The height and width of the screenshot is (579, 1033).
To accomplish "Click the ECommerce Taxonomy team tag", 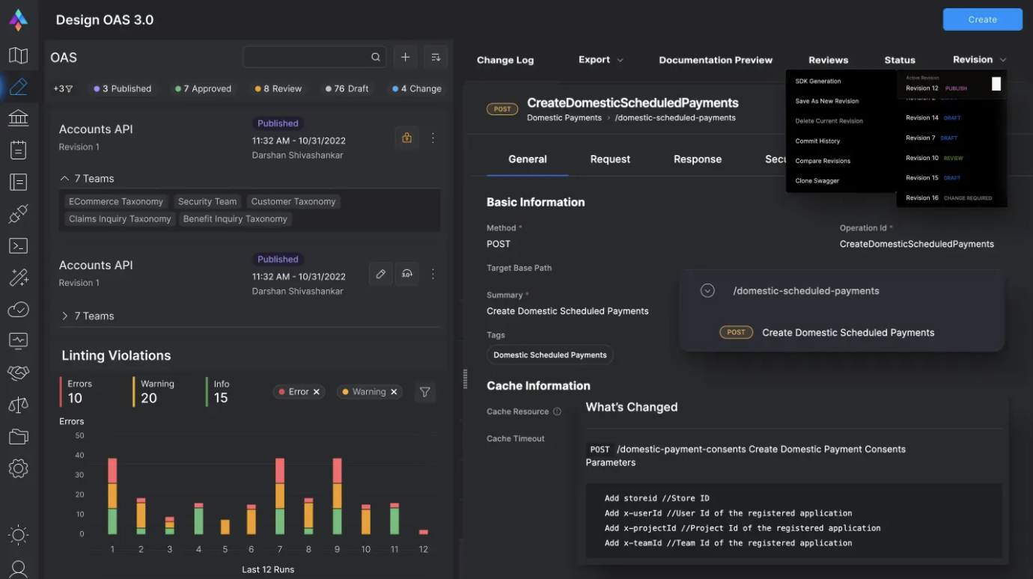I will [x=116, y=201].
